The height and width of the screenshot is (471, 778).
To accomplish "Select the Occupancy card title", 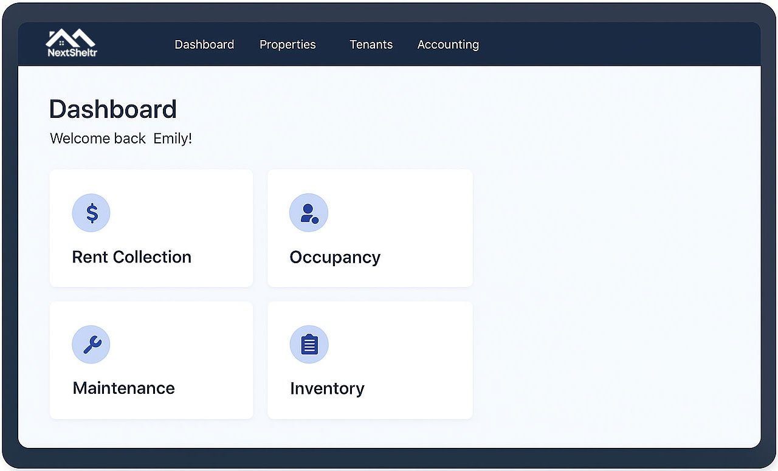I will 335,257.
